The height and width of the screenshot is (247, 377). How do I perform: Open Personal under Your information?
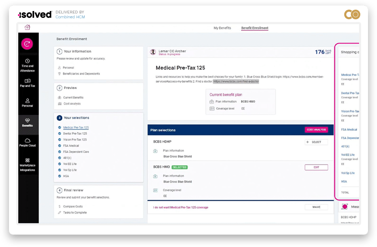point(68,68)
